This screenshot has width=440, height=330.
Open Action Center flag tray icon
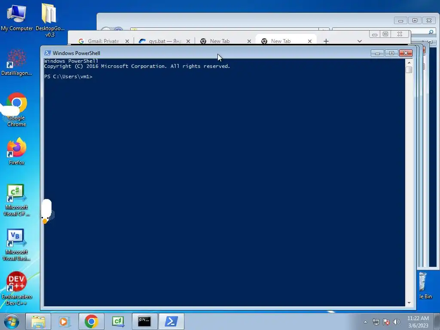click(386, 322)
